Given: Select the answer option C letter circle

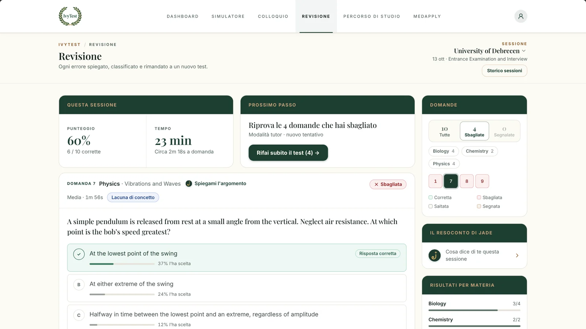Looking at the screenshot, I should pos(79,315).
